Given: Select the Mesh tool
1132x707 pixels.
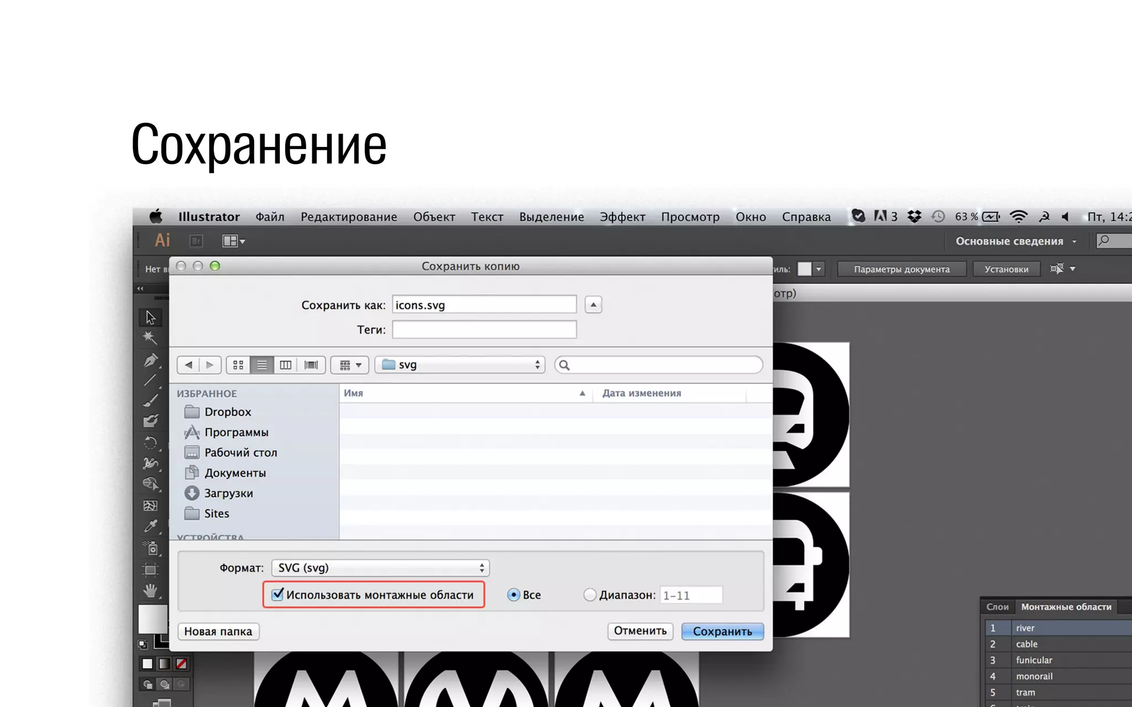Looking at the screenshot, I should (150, 505).
